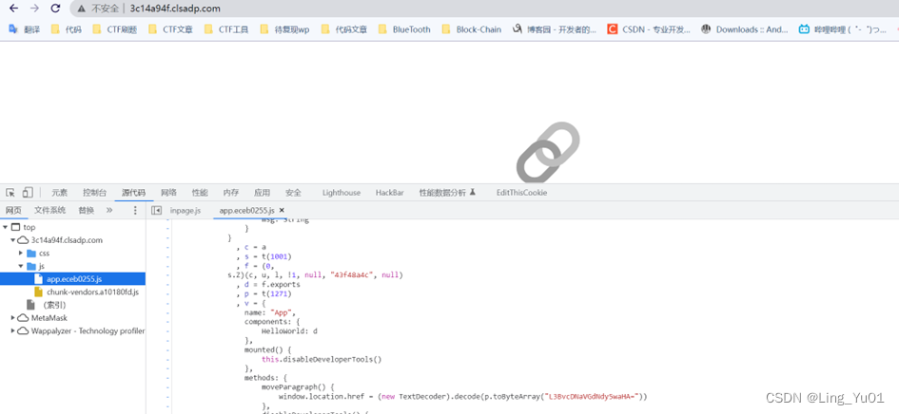Image resolution: width=899 pixels, height=414 pixels.
Task: Open the 待复现wp bookmark folder
Action: tap(284, 29)
